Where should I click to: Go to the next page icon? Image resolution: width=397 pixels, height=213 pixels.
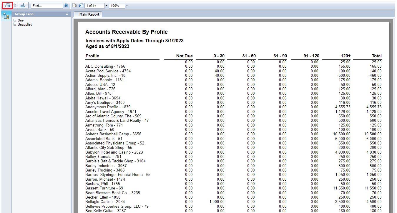pyautogui.click(x=81, y=5)
